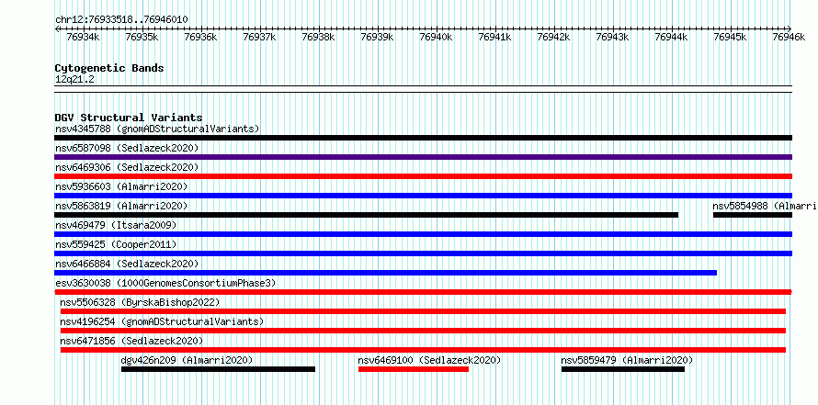Select the red nsv4196254 variant bar
This screenshot has height=405, width=818.
click(x=423, y=331)
